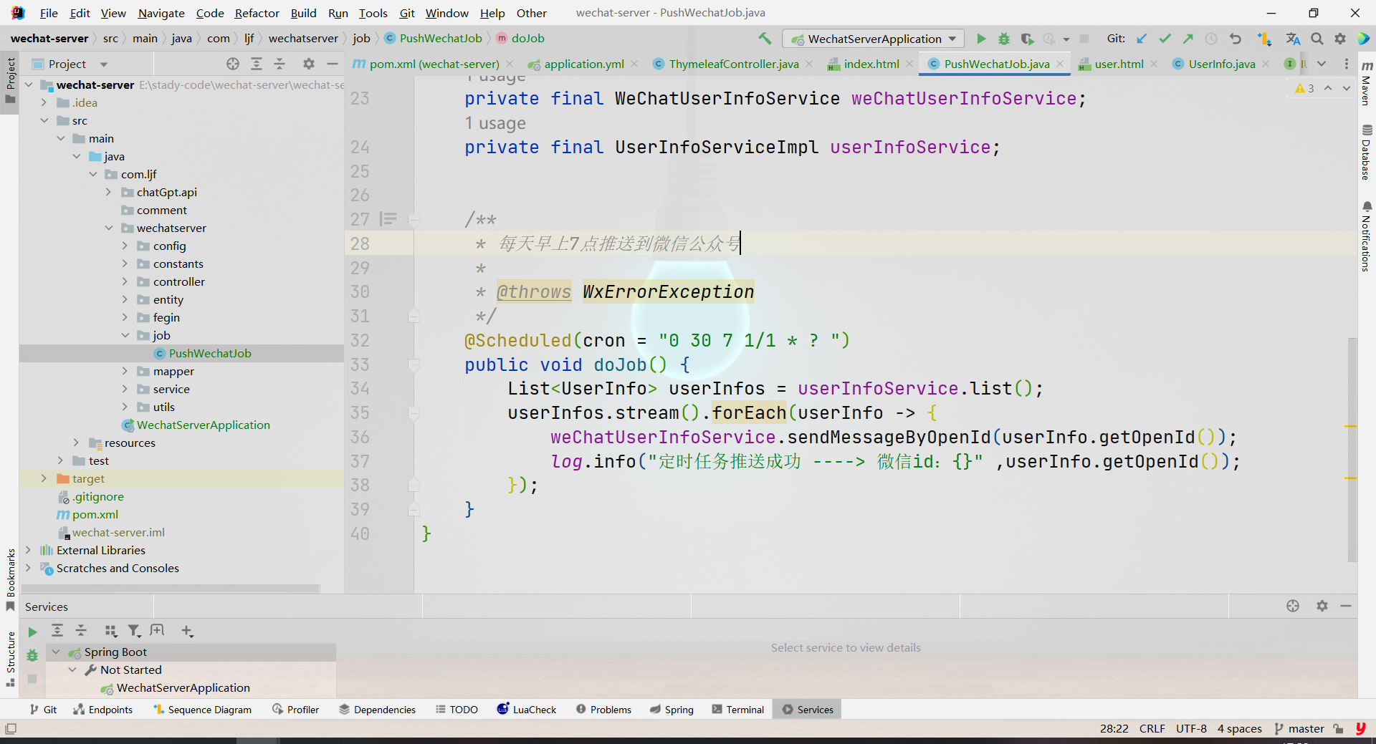Open Filter options in Services toolbar
This screenshot has width=1376, height=744.
(x=134, y=630)
